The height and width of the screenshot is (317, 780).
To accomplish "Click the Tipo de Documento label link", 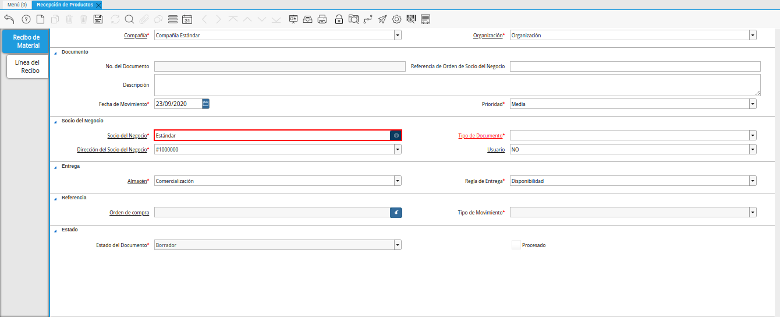I will (480, 136).
